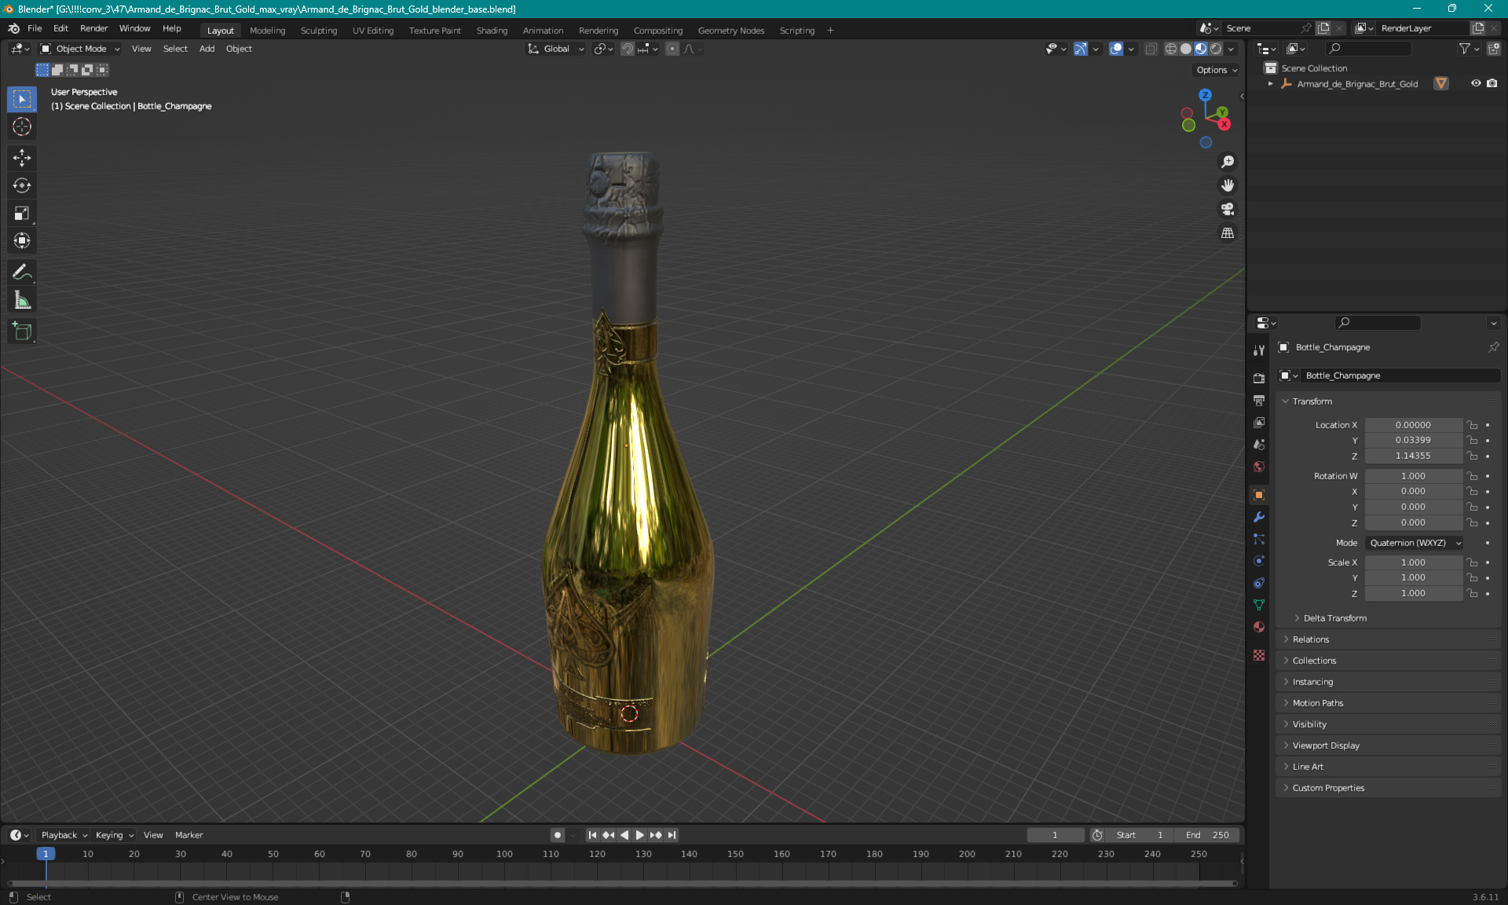
Task: Toggle proportional editing
Action: (x=672, y=49)
